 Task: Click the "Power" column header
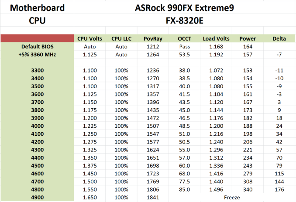248,39
